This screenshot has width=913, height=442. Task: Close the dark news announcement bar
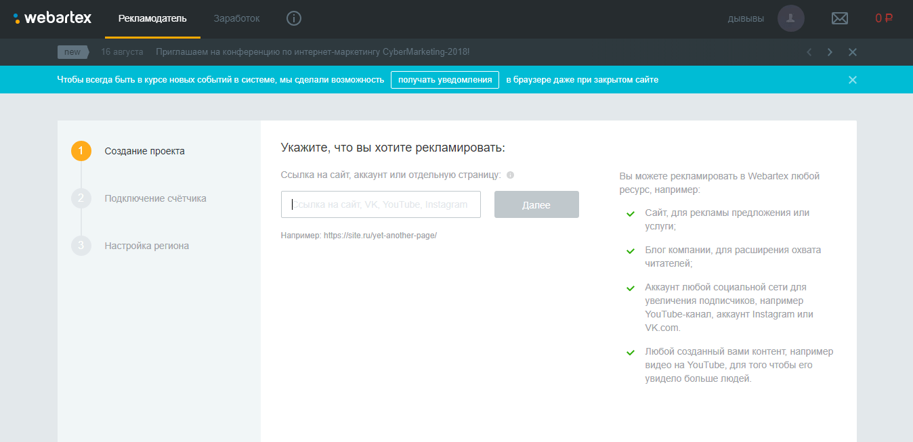tap(852, 52)
